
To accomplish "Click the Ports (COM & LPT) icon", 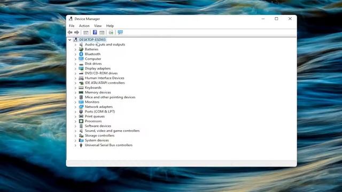I will [x=81, y=111].
